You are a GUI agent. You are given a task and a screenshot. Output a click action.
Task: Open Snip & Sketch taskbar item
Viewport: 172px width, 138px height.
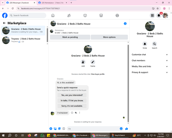[x=119, y=135]
